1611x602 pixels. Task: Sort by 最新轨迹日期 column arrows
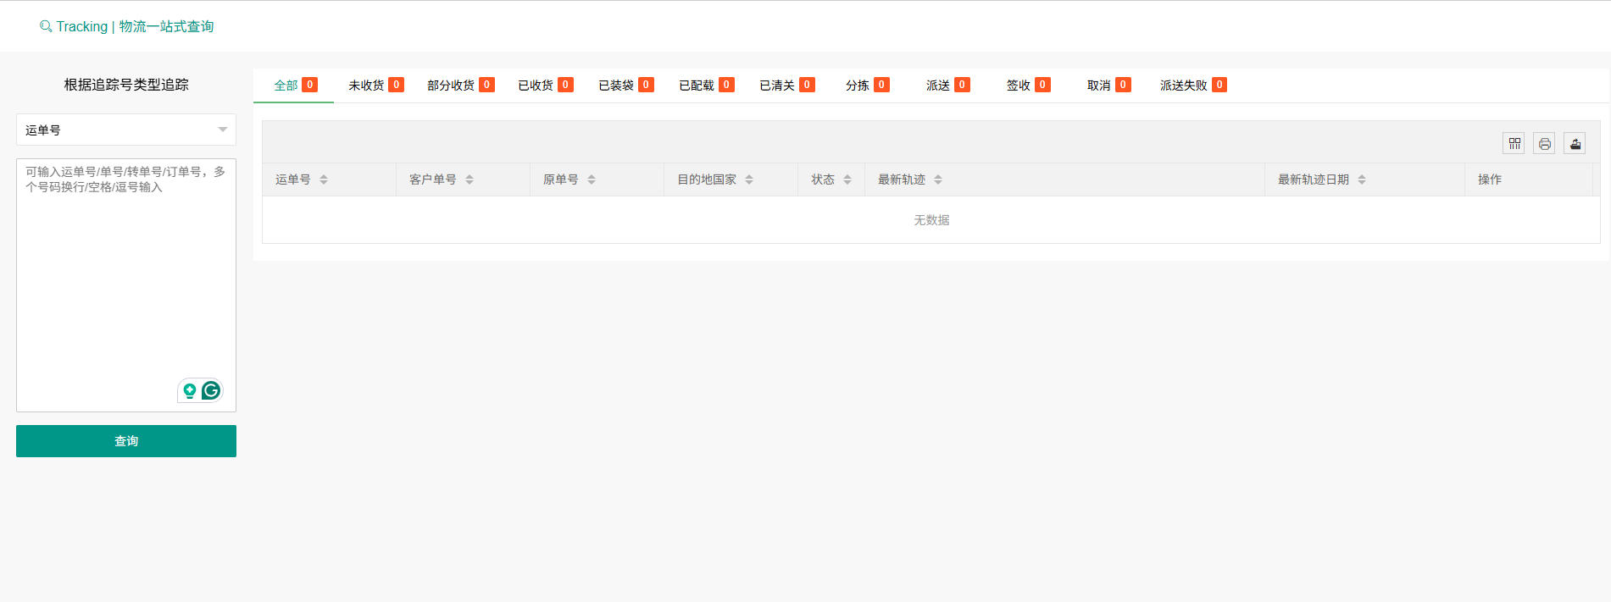pos(1362,179)
